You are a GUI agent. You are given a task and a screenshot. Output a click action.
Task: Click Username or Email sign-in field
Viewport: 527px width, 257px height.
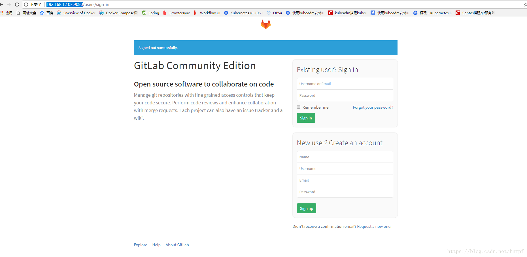[x=345, y=84]
